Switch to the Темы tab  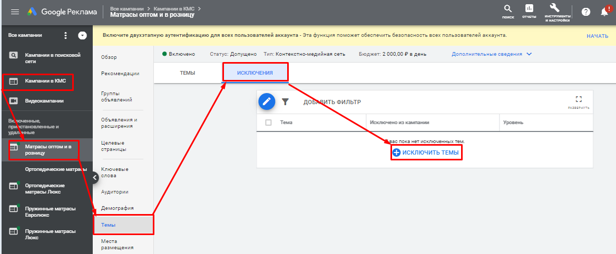[x=188, y=73]
